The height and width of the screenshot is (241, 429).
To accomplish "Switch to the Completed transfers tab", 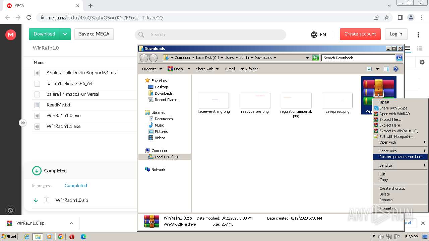I will coord(76,185).
